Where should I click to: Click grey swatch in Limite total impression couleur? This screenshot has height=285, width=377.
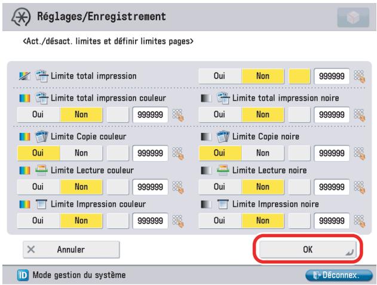pyautogui.click(x=118, y=115)
